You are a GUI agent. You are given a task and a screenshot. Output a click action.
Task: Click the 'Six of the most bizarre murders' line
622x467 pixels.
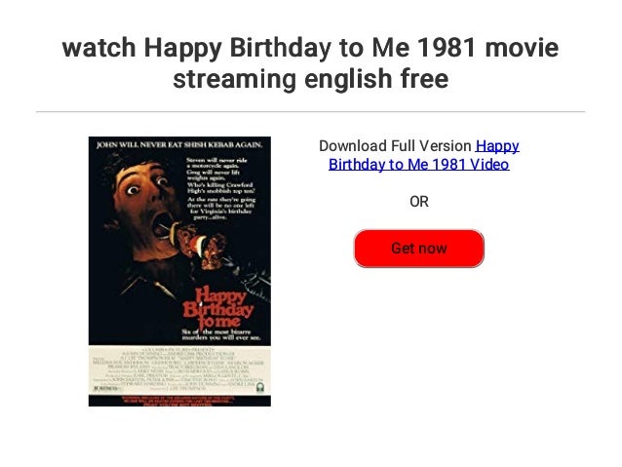click(x=221, y=334)
